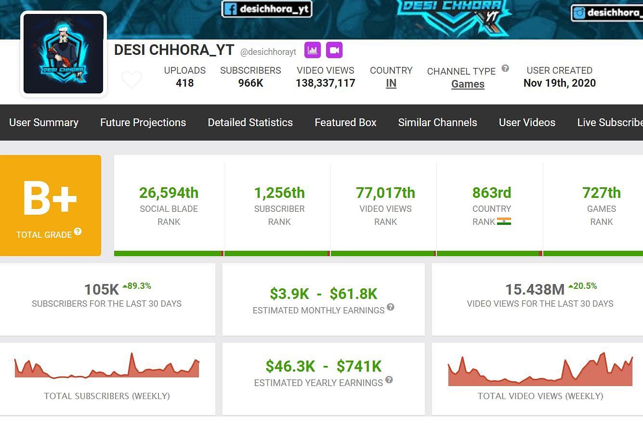
Task: Click the purple video camera icon
Action: click(x=334, y=50)
